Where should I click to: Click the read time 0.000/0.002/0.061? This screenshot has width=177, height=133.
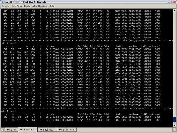tap(61, 120)
